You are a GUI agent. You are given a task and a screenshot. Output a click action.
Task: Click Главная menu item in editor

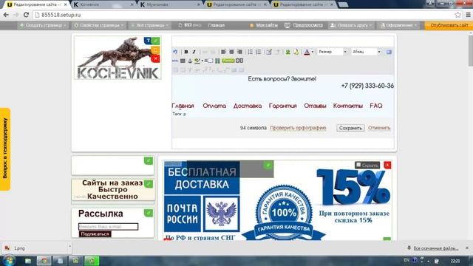point(183,106)
